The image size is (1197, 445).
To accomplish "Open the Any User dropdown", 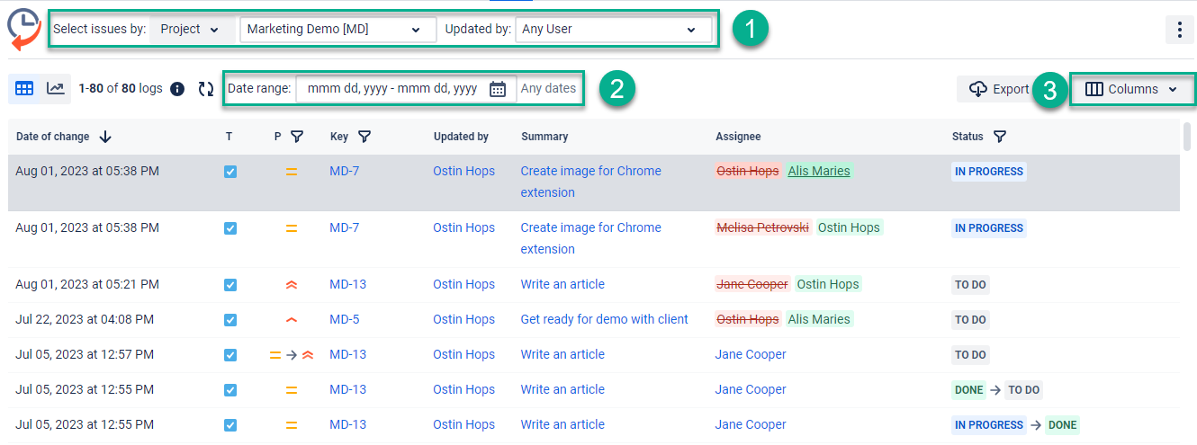I will (612, 30).
